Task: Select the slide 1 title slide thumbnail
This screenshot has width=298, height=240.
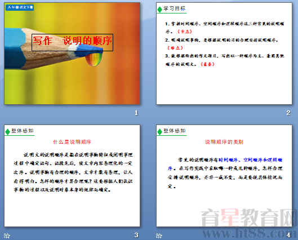Action: click(72, 54)
